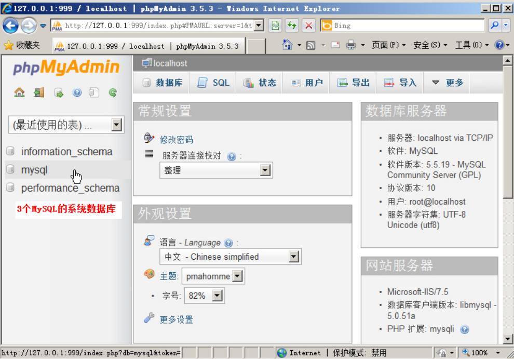The height and width of the screenshot is (359, 514).
Task: Click the information_schema database icon
Action: tap(10, 151)
